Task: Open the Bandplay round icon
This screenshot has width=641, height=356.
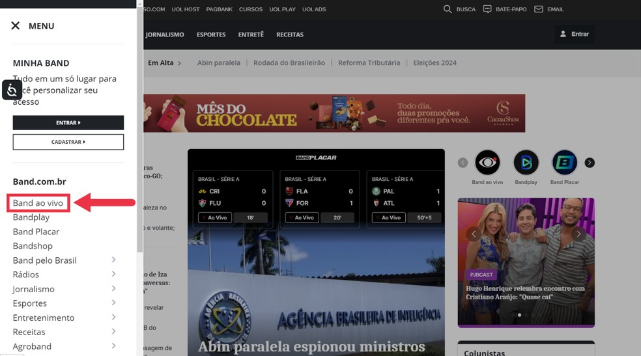Action: pyautogui.click(x=526, y=163)
